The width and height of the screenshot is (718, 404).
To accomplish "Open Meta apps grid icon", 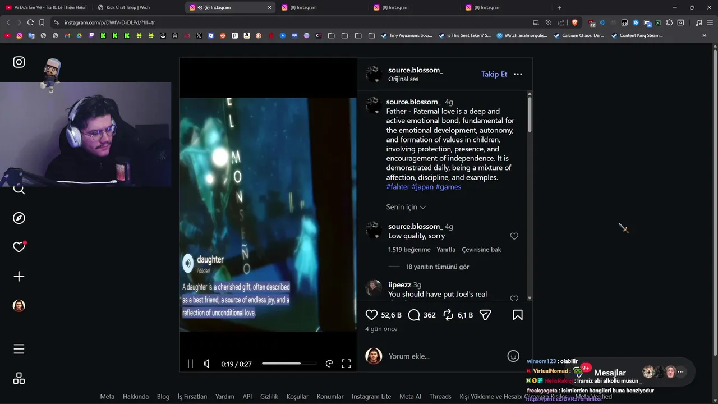I will click(19, 378).
